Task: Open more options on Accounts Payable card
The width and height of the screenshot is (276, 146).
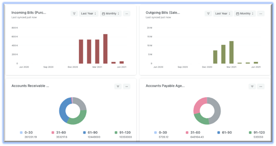Action: 261,86
